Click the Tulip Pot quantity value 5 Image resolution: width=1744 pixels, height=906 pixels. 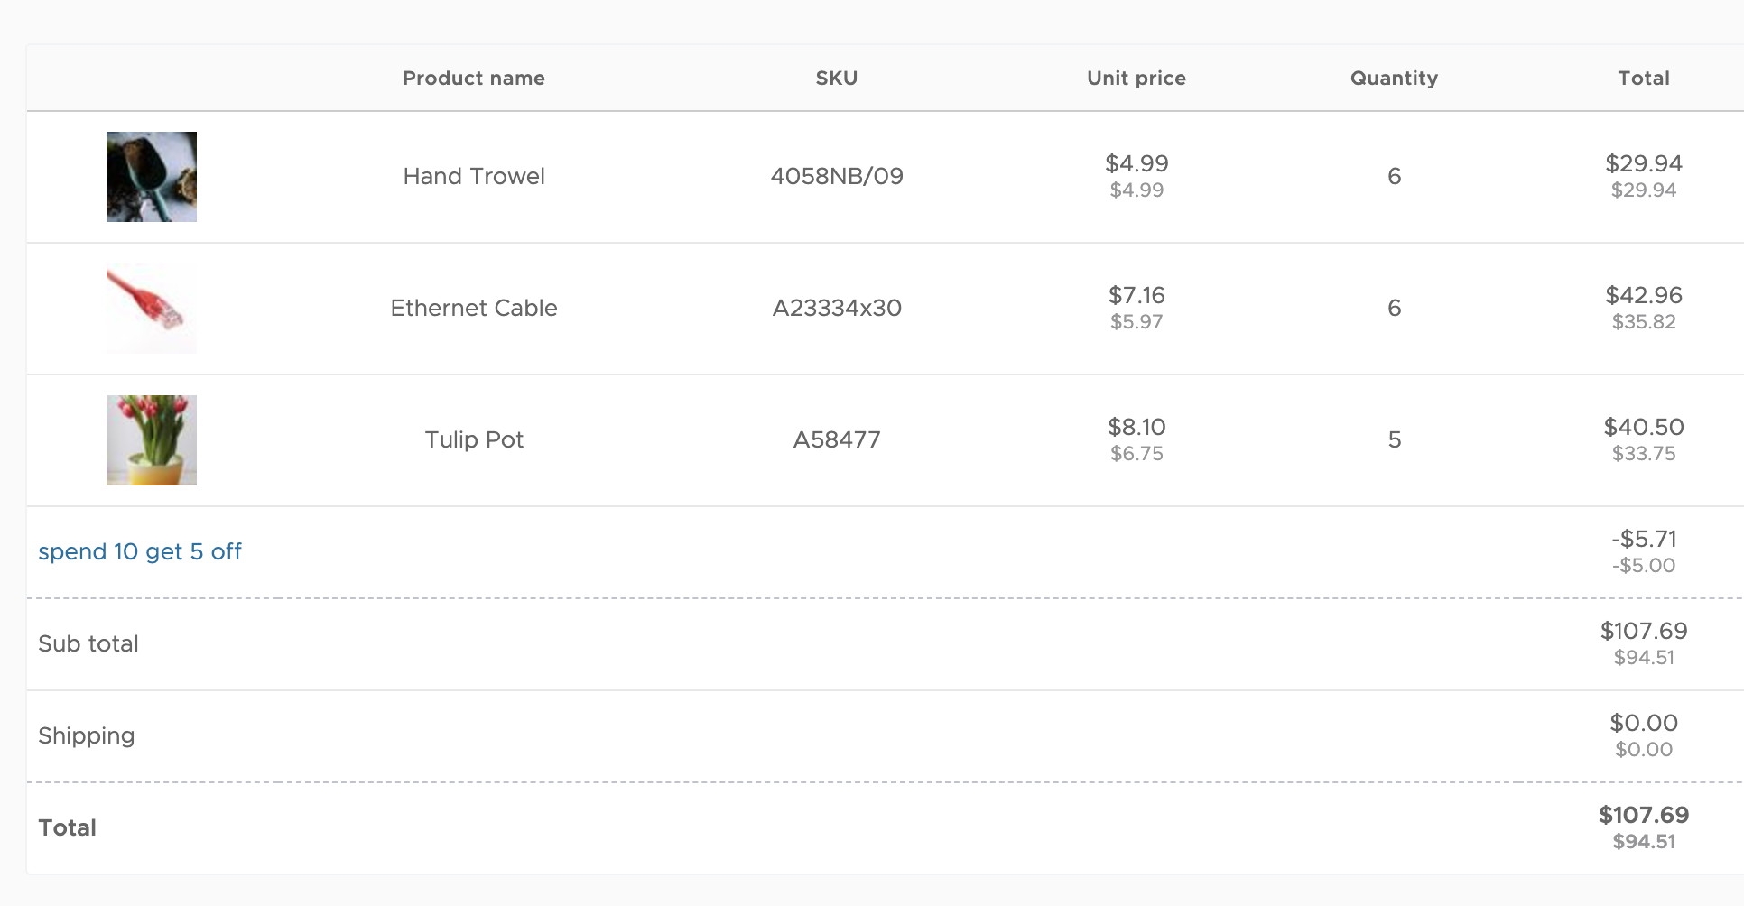[x=1395, y=439]
